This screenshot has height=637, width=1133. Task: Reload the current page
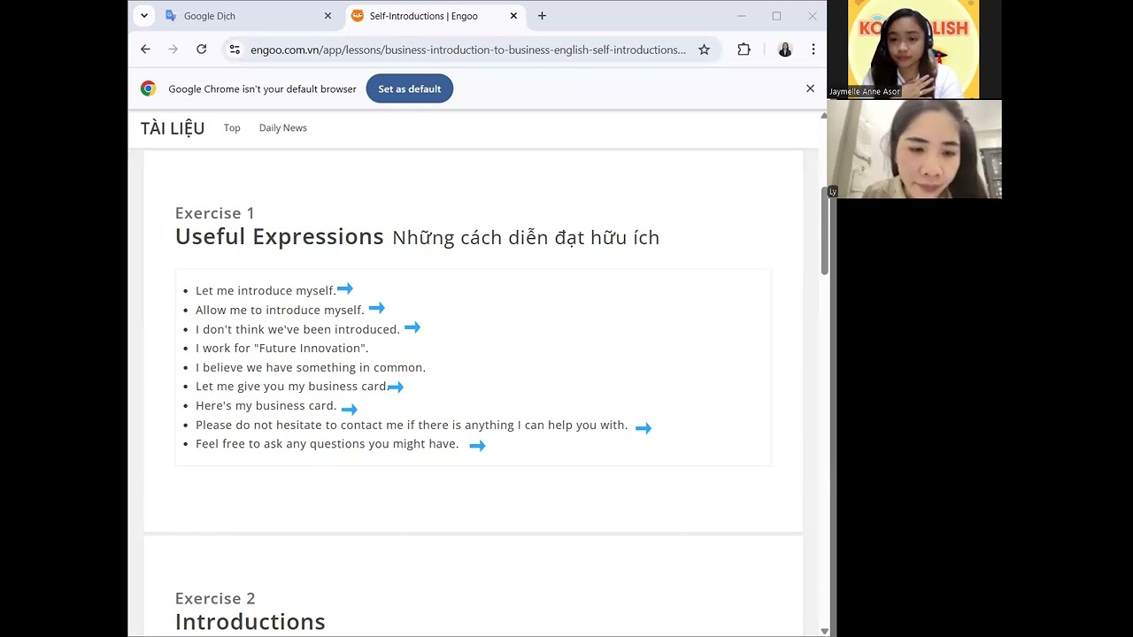pos(202,50)
